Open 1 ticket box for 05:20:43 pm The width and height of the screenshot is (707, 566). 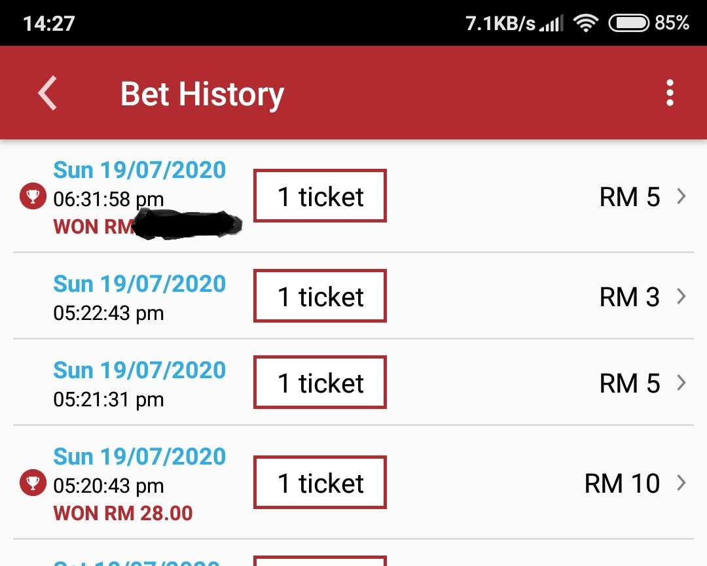[320, 483]
